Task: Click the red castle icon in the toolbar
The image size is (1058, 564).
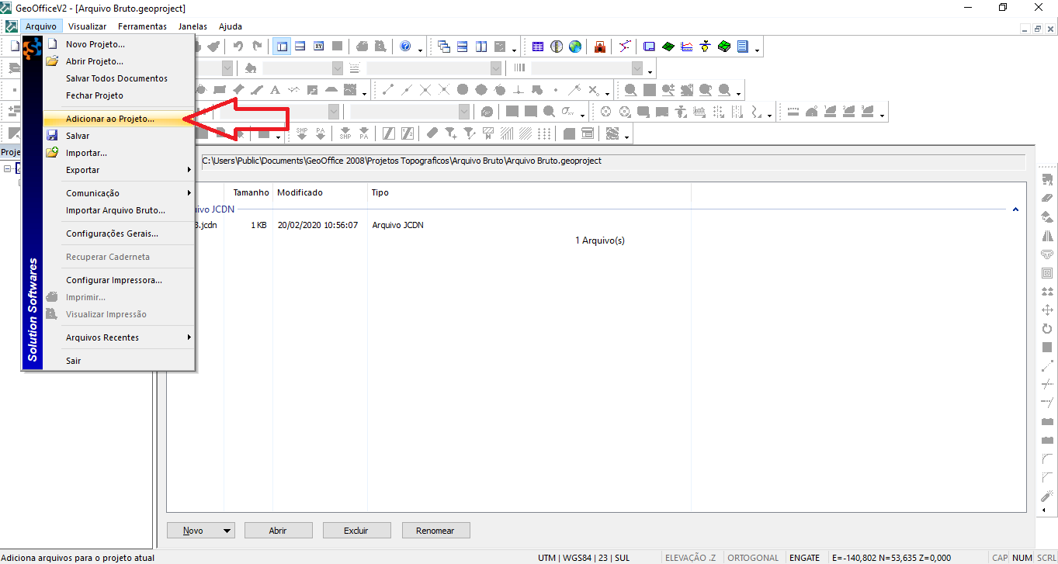Action: (600, 47)
